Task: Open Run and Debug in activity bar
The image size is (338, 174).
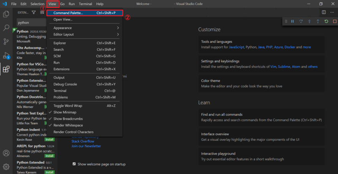Action: [6, 56]
